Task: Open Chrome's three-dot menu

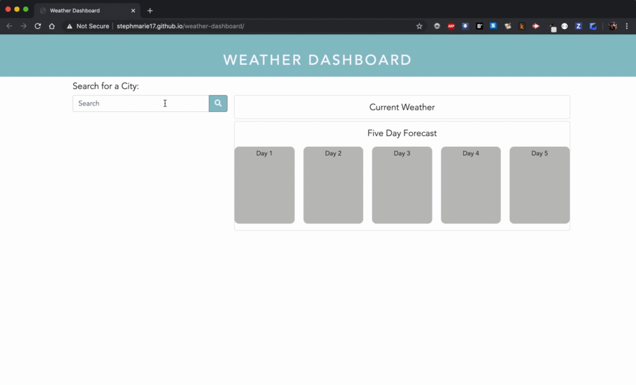Action: click(626, 26)
